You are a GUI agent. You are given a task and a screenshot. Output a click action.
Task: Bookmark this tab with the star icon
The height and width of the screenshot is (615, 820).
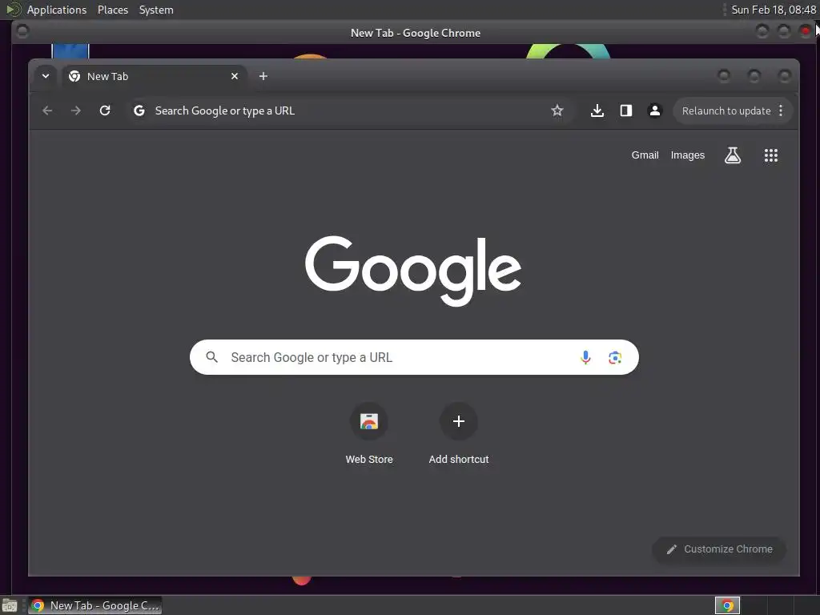click(x=557, y=111)
